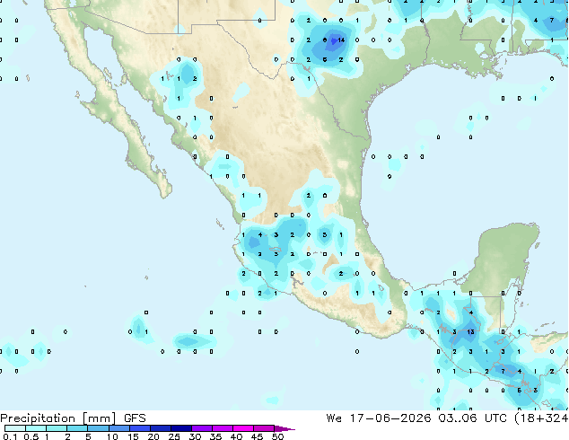Click the "13" precipitation value near Guatemala

click(x=470, y=332)
